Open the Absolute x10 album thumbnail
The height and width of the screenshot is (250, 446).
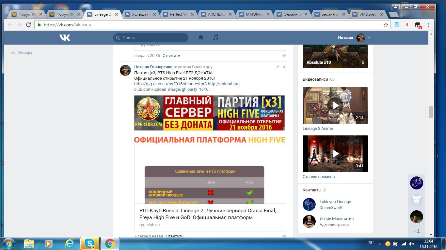335,56
